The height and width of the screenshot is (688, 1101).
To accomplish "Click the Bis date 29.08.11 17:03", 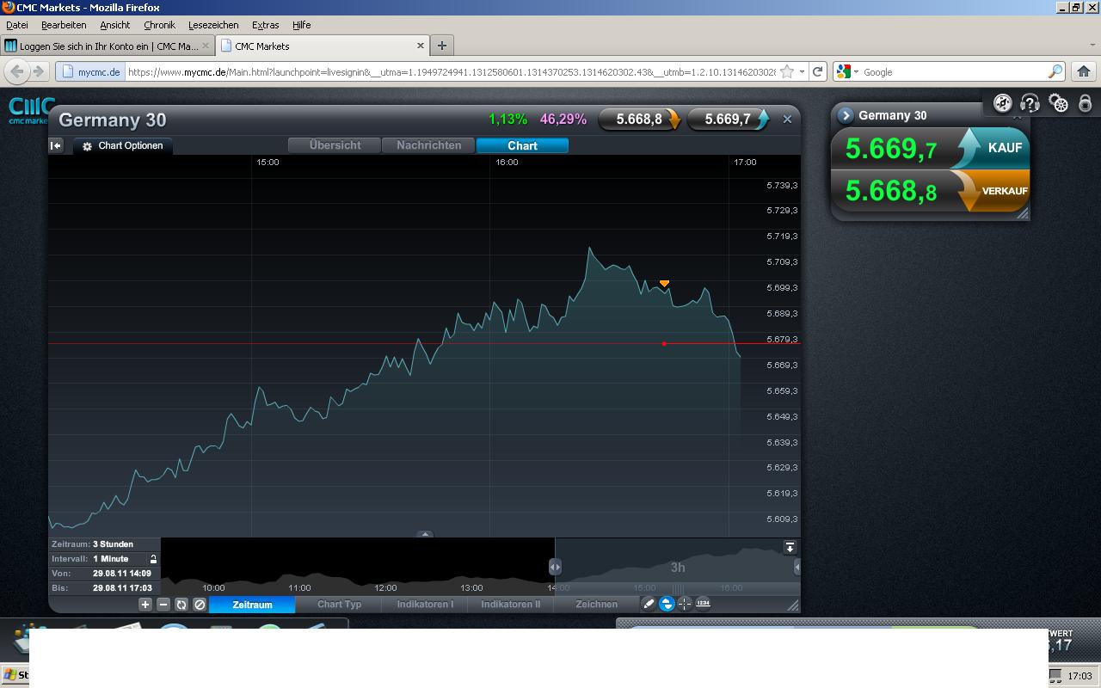I will (x=122, y=588).
